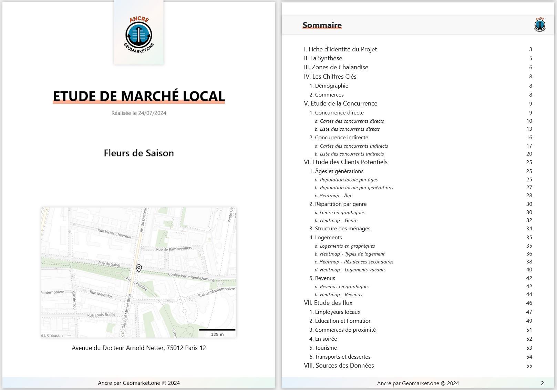Click page number 55 for Sources des Données
The width and height of the screenshot is (557, 390).
[529, 366]
